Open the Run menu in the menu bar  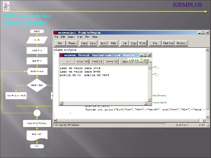87,37
